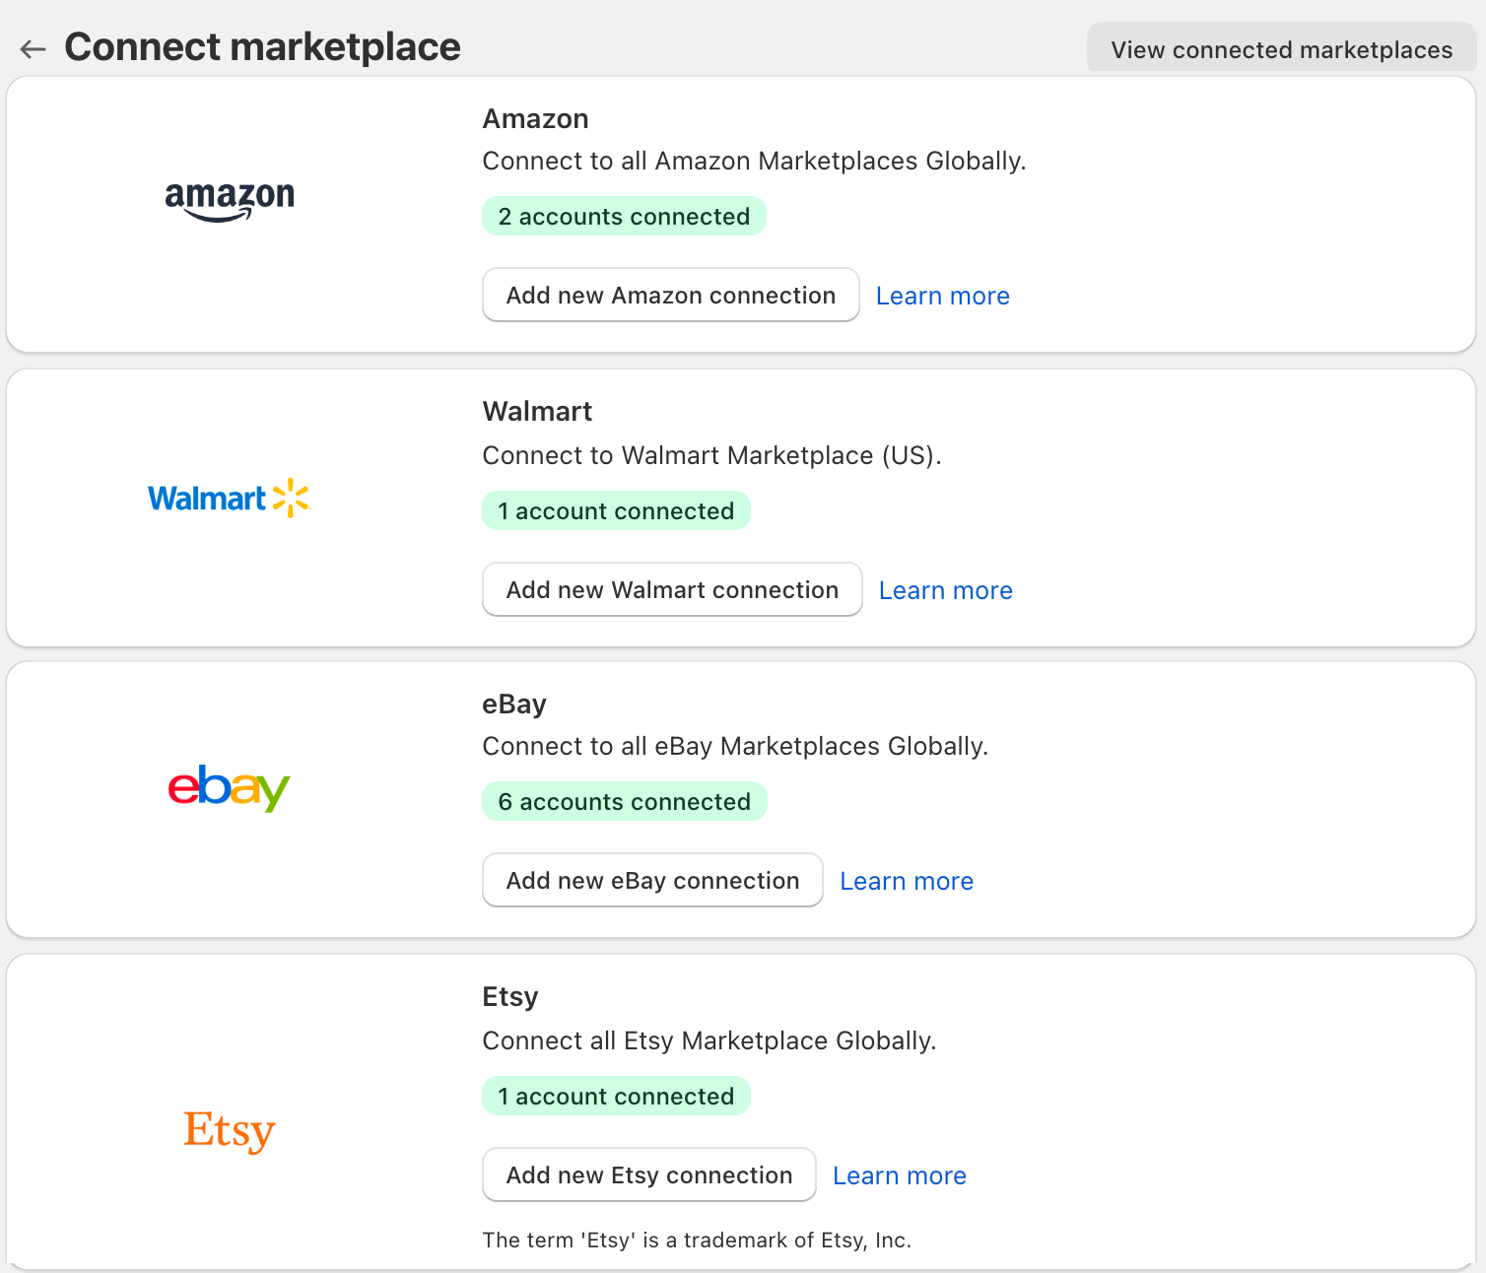
Task: Click the 2 accounts connected badge
Action: point(624,216)
